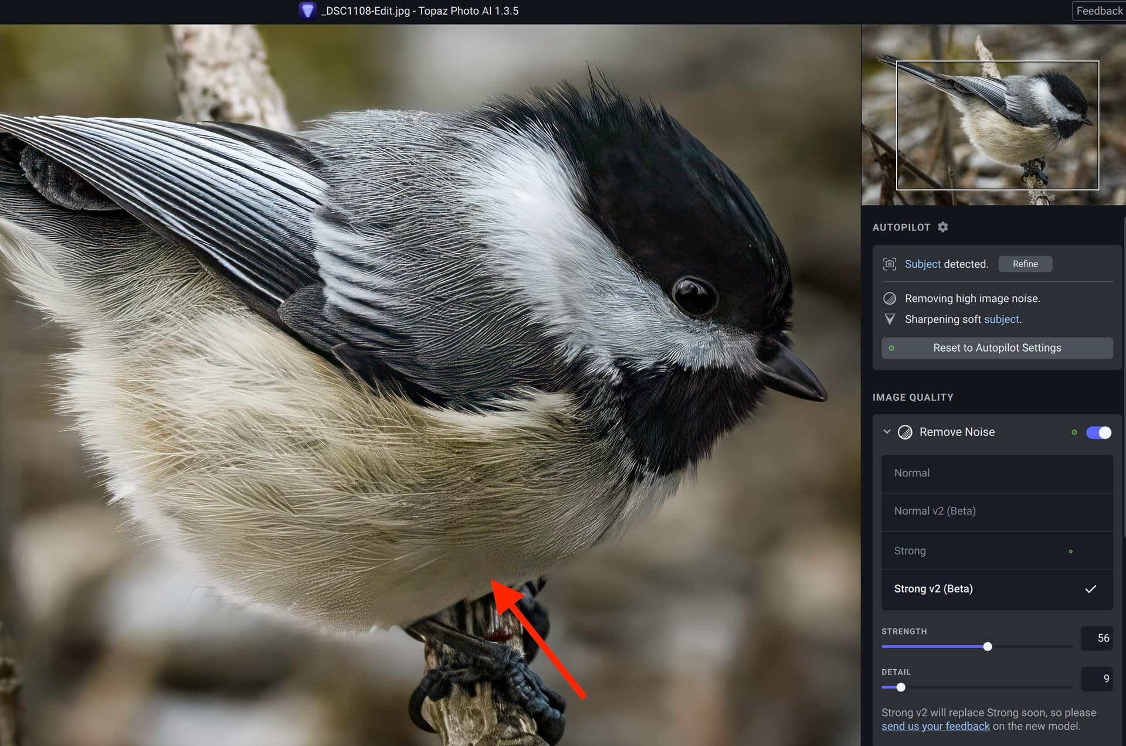Click the subject detection frame icon
The height and width of the screenshot is (746, 1126).
point(889,264)
